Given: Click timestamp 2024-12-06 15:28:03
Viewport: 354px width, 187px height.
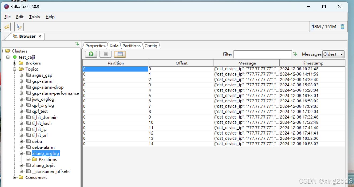Looking at the screenshot, I should 299,85.
